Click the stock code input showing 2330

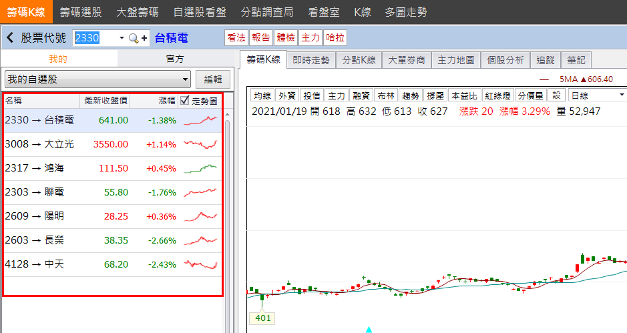pos(95,38)
